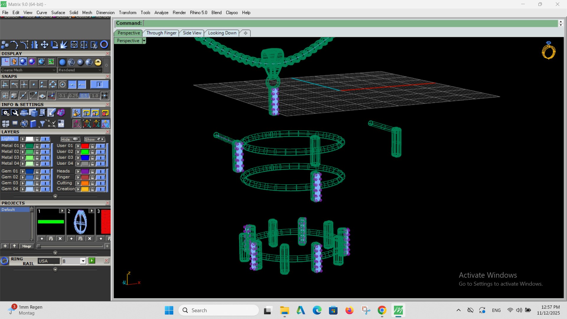The image size is (567, 319).
Task: Open the Clayoo menu
Action: click(x=232, y=12)
